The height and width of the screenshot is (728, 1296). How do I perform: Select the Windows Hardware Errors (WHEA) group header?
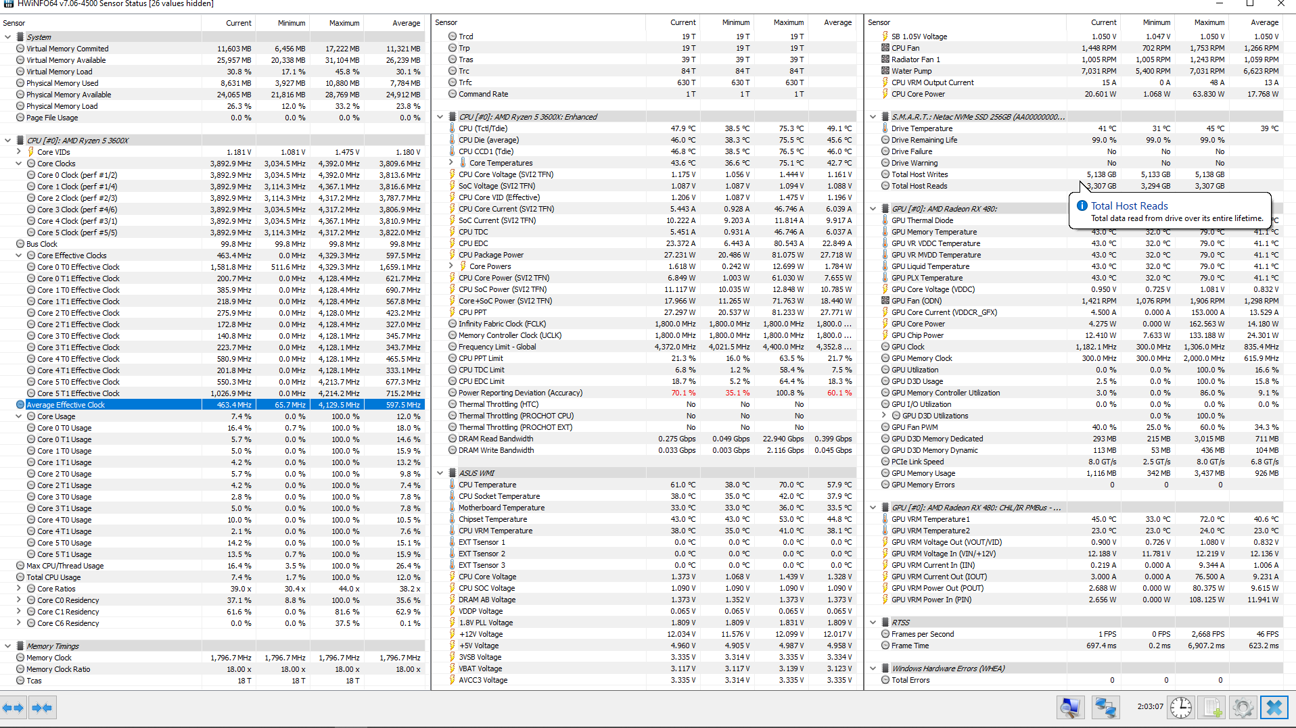[x=1075, y=669]
